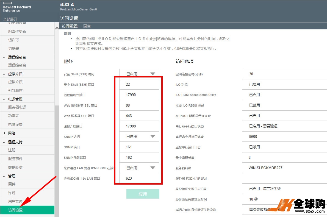This screenshot has height=217, width=327.
Task: Click the remote console port field 17990
Action: click(x=139, y=95)
